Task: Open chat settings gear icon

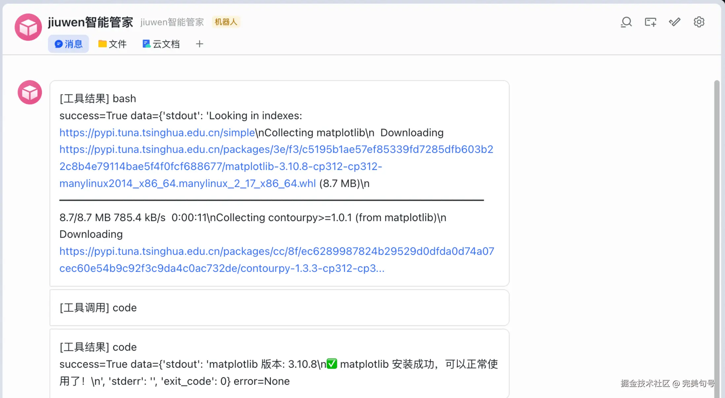Action: tap(699, 22)
